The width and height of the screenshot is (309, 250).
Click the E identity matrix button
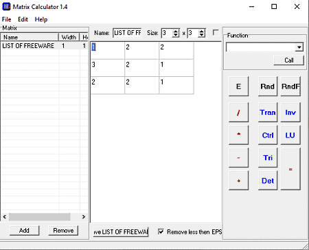tap(238, 87)
